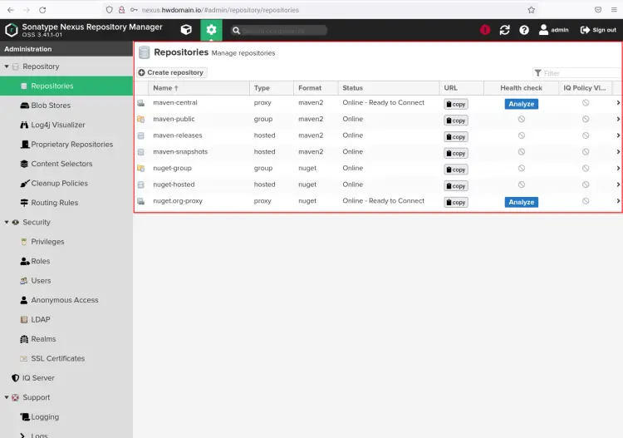Viewport: 623px width, 438px height.
Task: Click the Nexus logo hexagon
Action: click(x=12, y=30)
